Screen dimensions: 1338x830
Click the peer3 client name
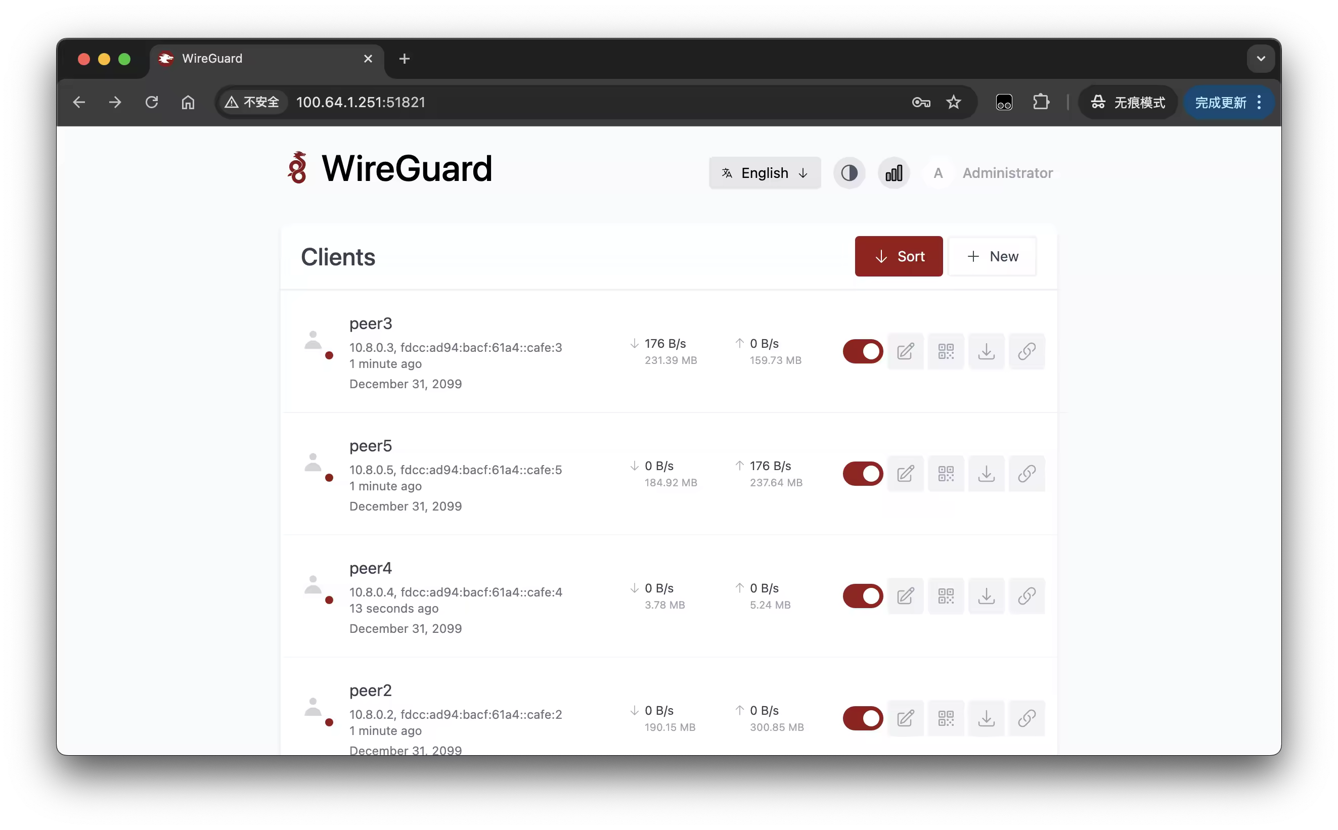(x=371, y=324)
